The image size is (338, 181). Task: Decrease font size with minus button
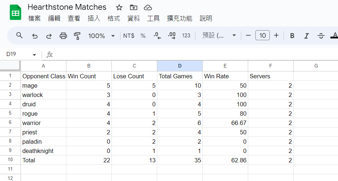click(x=248, y=36)
